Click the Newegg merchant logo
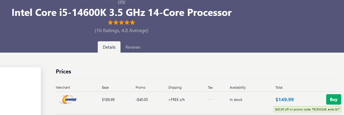Image resolution: width=344 pixels, height=115 pixels. (68, 99)
